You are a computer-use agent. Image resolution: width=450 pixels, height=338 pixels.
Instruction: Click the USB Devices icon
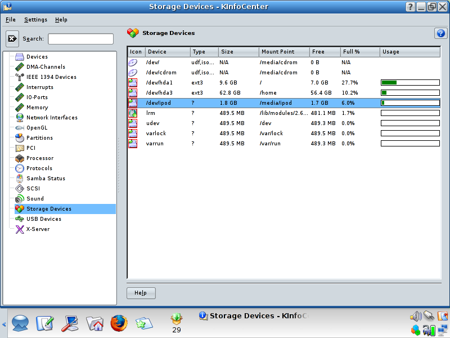click(x=20, y=219)
